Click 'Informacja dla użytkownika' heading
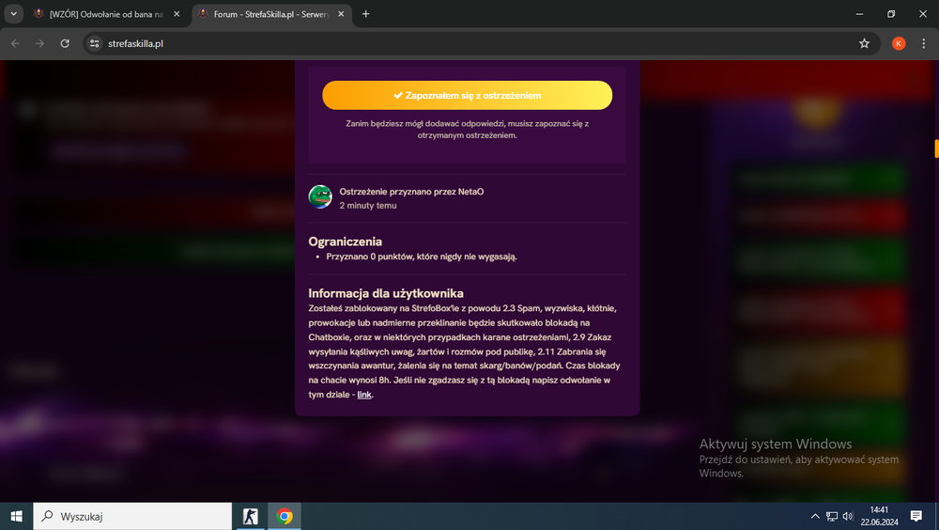Screen dimensions: 939x530 [386, 293]
